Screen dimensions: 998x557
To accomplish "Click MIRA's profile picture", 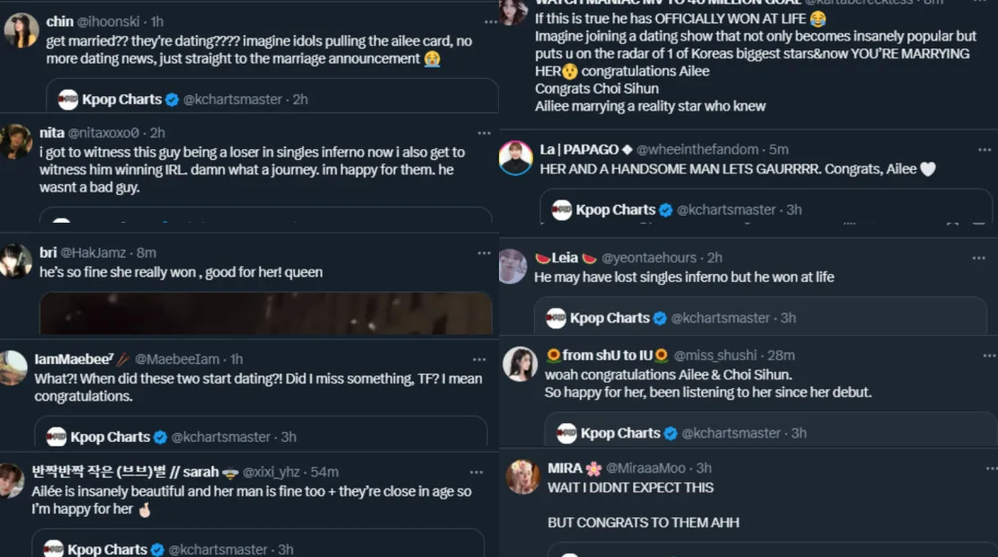I will pos(522,477).
